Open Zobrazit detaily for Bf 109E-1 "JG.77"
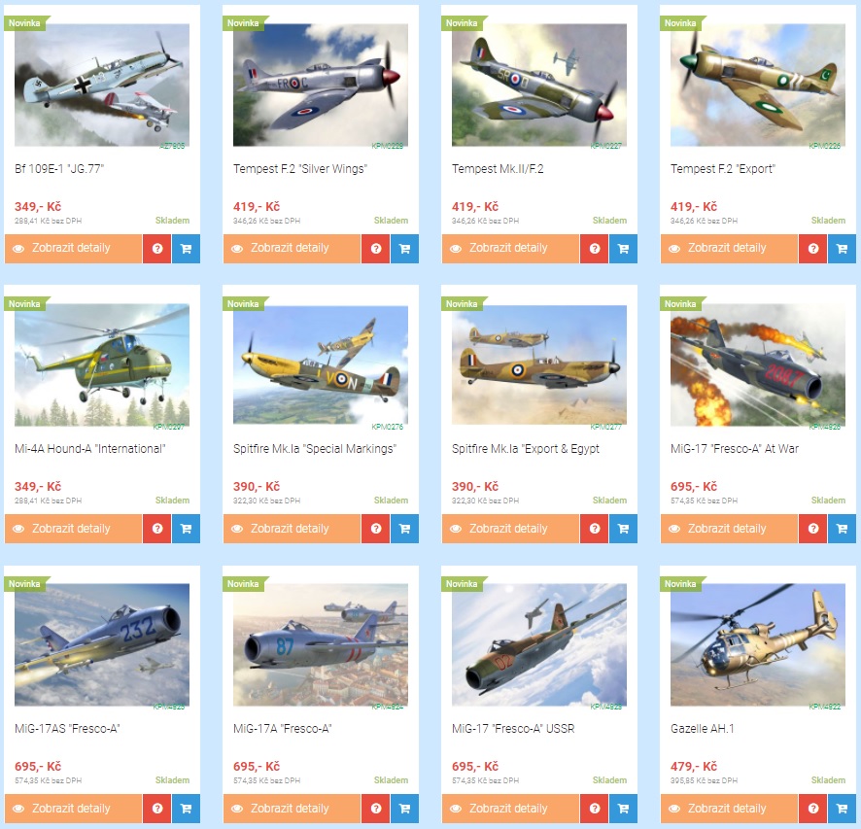Image resolution: width=861 pixels, height=829 pixels. (x=73, y=249)
